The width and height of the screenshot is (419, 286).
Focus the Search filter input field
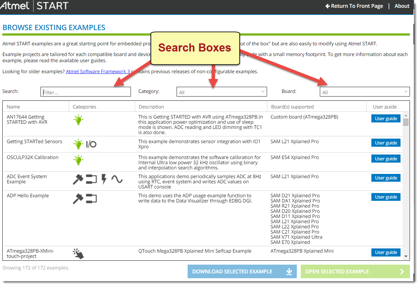point(86,92)
